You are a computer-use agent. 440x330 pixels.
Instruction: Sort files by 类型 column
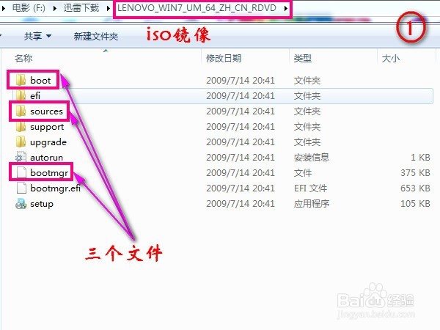[302, 59]
